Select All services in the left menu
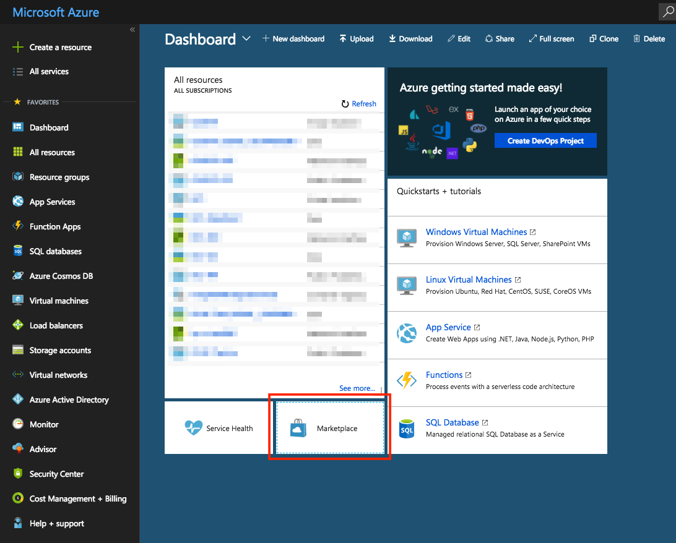This screenshot has width=676, height=543. pos(49,72)
